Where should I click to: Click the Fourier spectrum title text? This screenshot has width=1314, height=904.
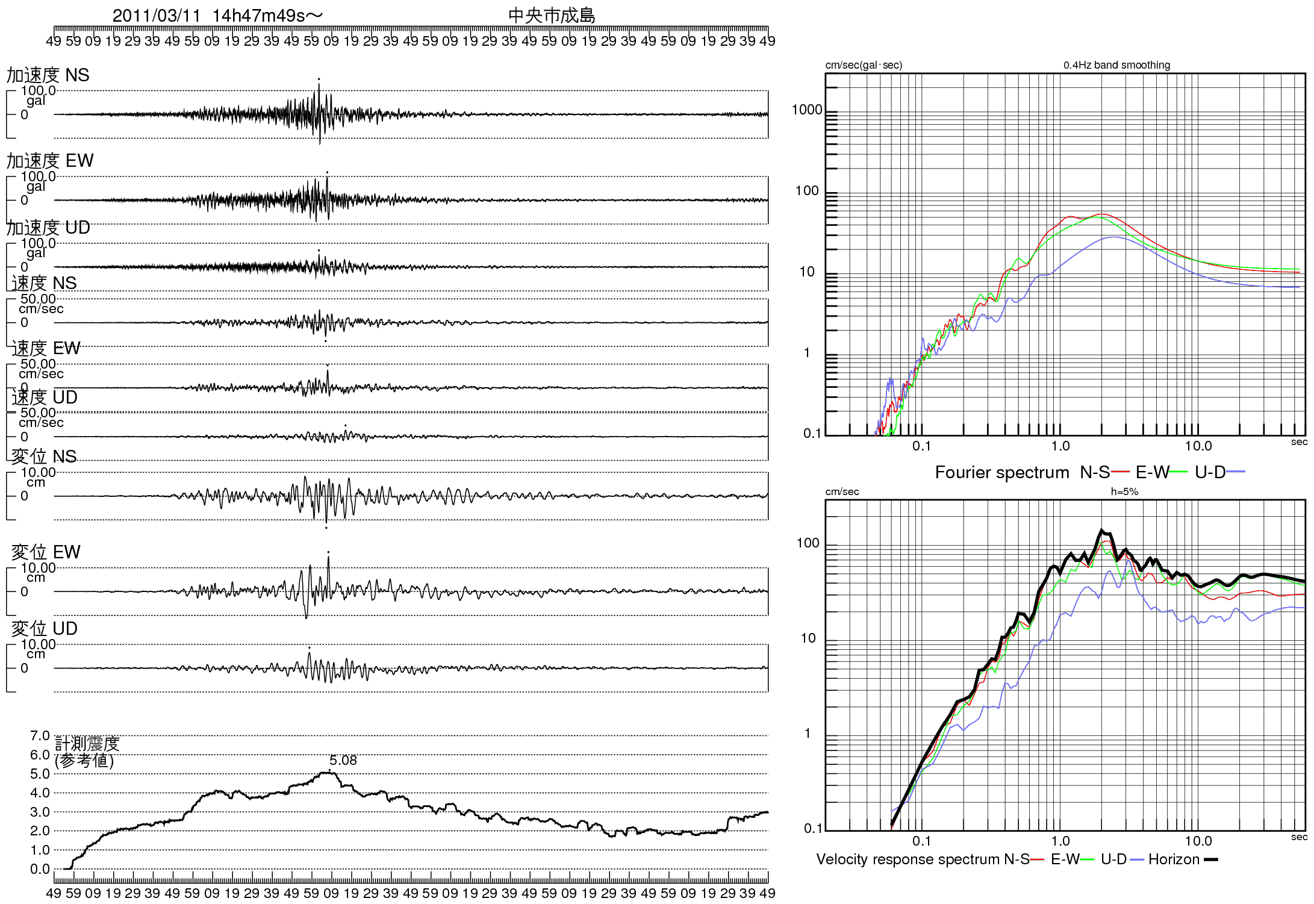pos(1001,472)
